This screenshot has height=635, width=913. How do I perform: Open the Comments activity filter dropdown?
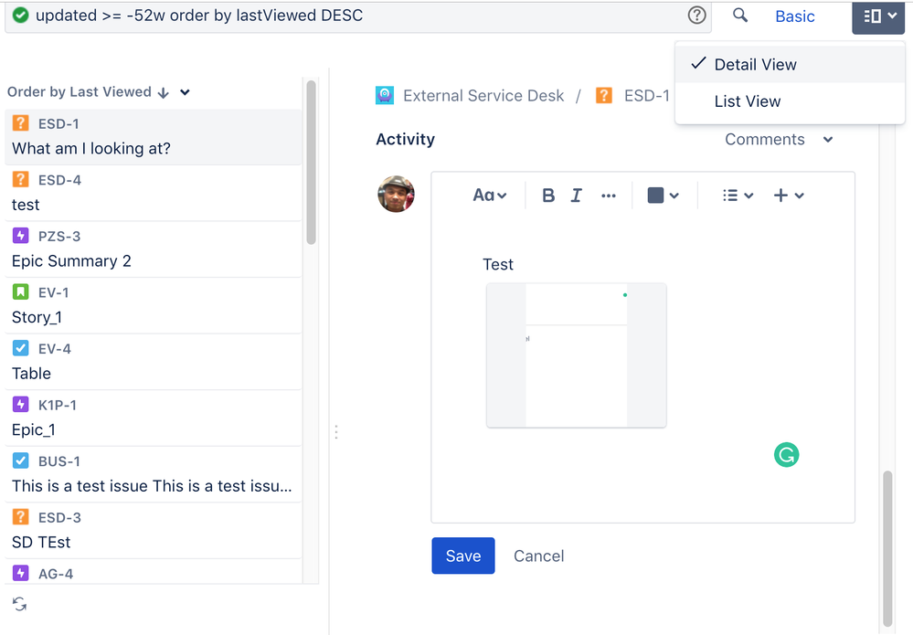pos(779,139)
